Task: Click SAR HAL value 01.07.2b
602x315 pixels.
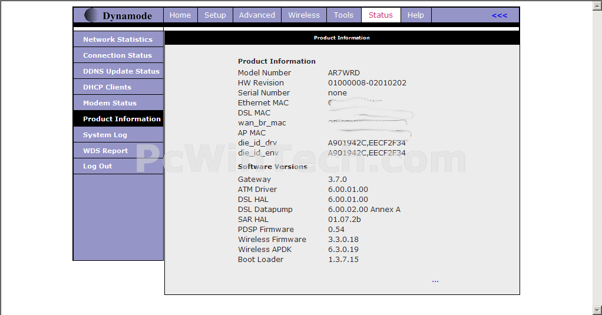Action: (x=345, y=219)
